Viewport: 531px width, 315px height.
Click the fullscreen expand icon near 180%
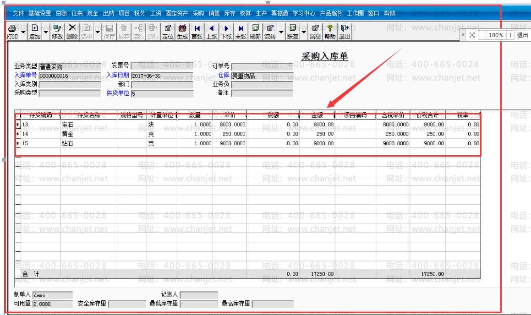pos(472,35)
